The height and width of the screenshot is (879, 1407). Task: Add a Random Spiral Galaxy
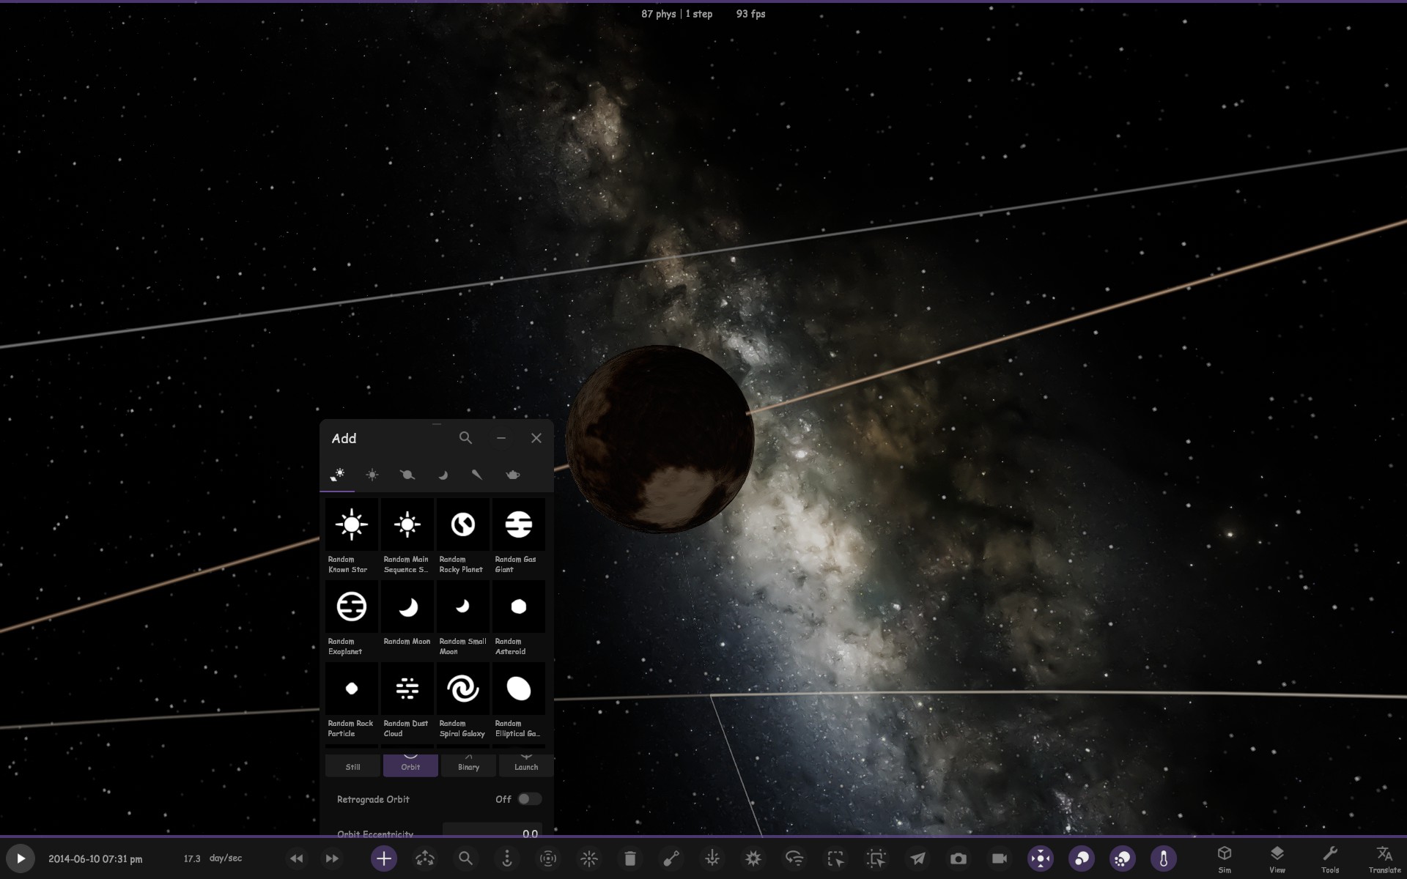tap(462, 689)
